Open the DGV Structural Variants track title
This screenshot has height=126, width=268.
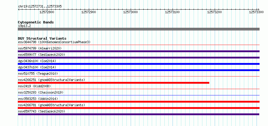(42, 38)
